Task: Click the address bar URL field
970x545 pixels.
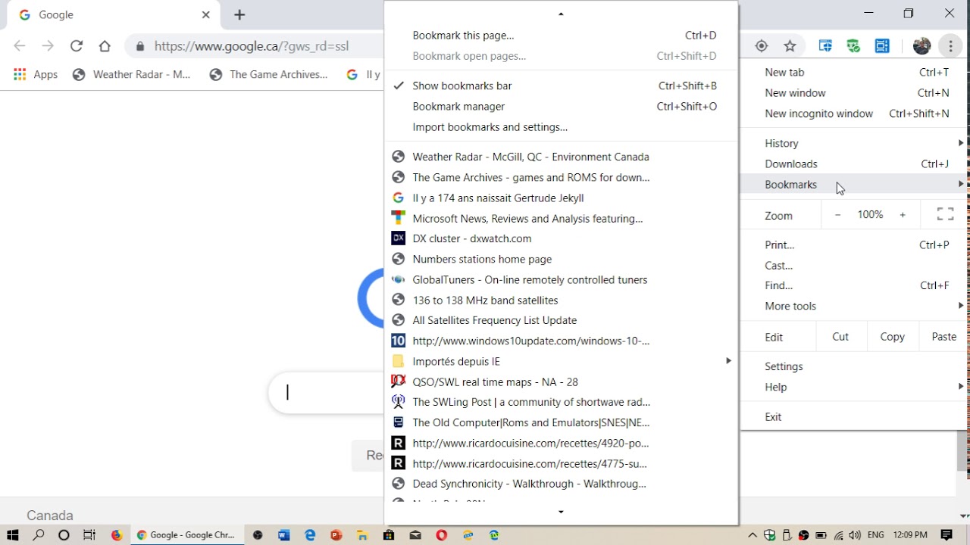Action: [252, 46]
